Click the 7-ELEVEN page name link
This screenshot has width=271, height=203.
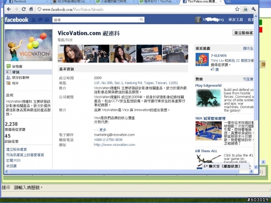[218, 55]
